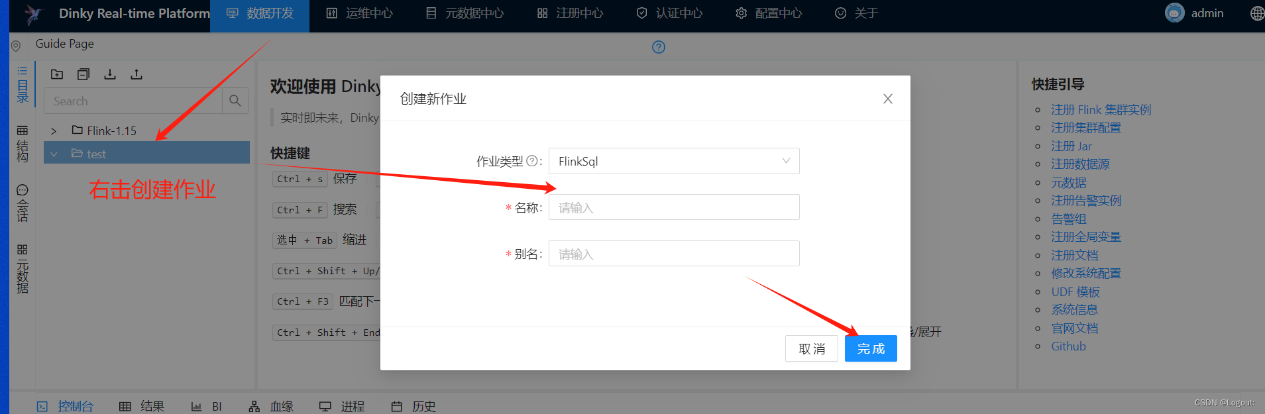This screenshot has width=1265, height=414.
Task: Open the 元数据 sidebar panel
Action: point(23,269)
